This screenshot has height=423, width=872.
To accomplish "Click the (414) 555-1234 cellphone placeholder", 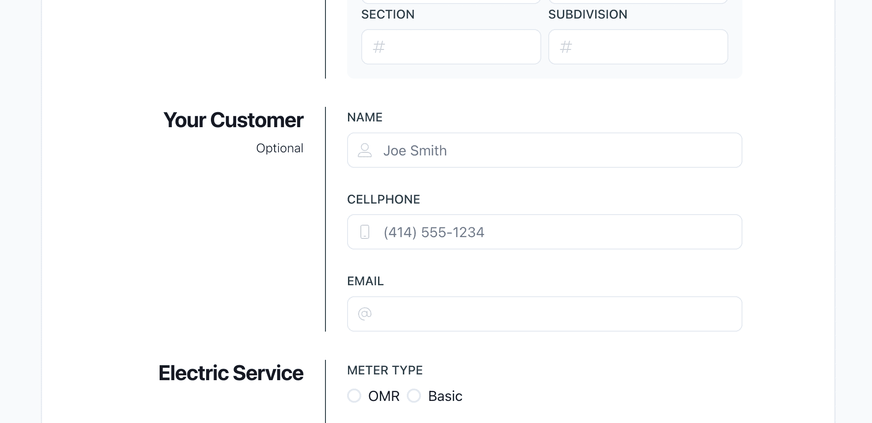I will click(434, 232).
